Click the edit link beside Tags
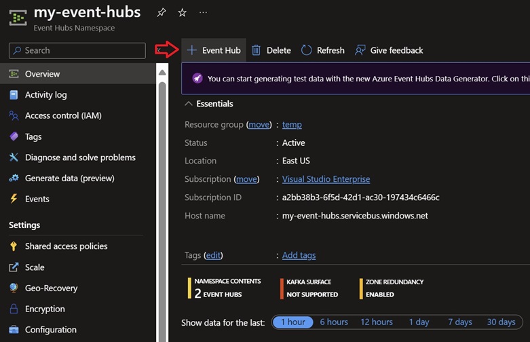The height and width of the screenshot is (342, 530). click(x=213, y=255)
